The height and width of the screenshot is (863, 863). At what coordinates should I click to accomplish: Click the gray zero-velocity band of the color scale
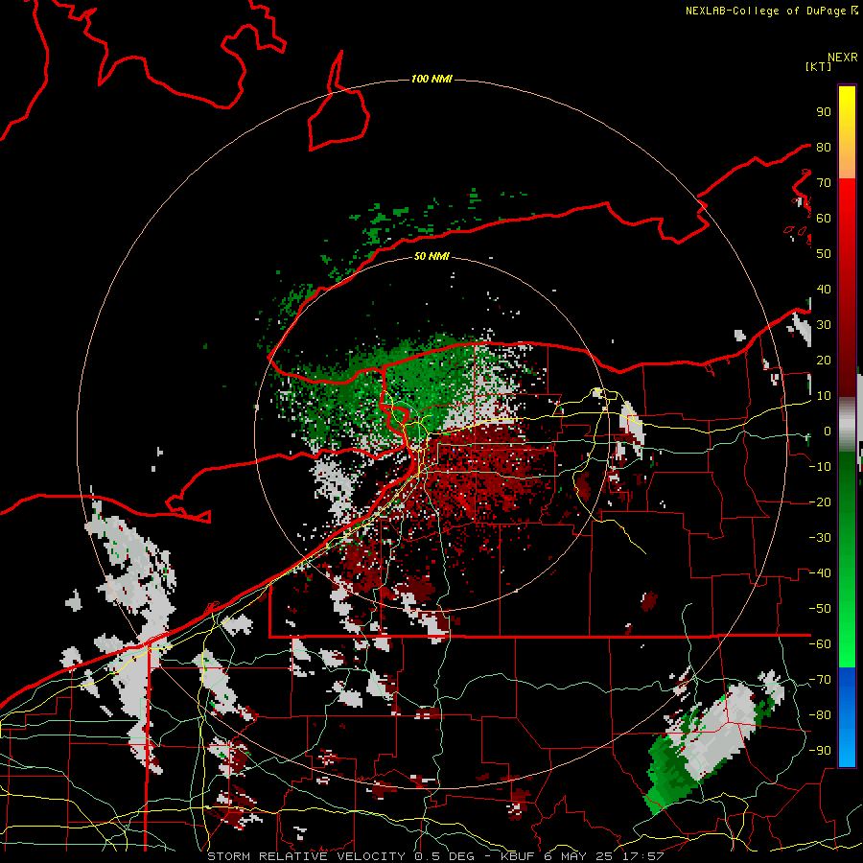pyautogui.click(x=847, y=424)
